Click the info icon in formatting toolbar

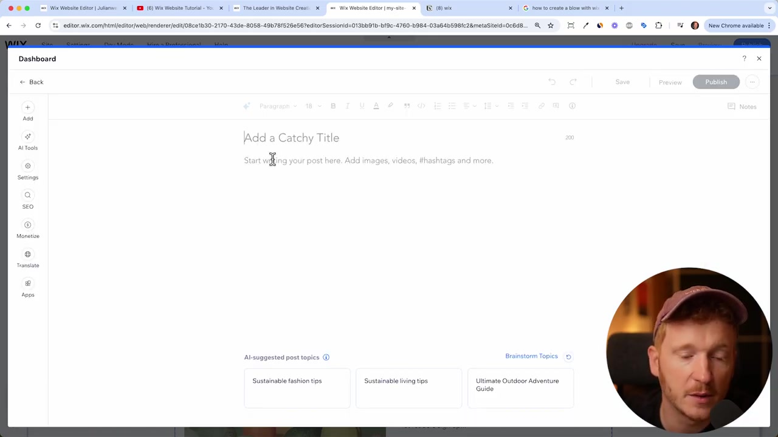tap(572, 106)
